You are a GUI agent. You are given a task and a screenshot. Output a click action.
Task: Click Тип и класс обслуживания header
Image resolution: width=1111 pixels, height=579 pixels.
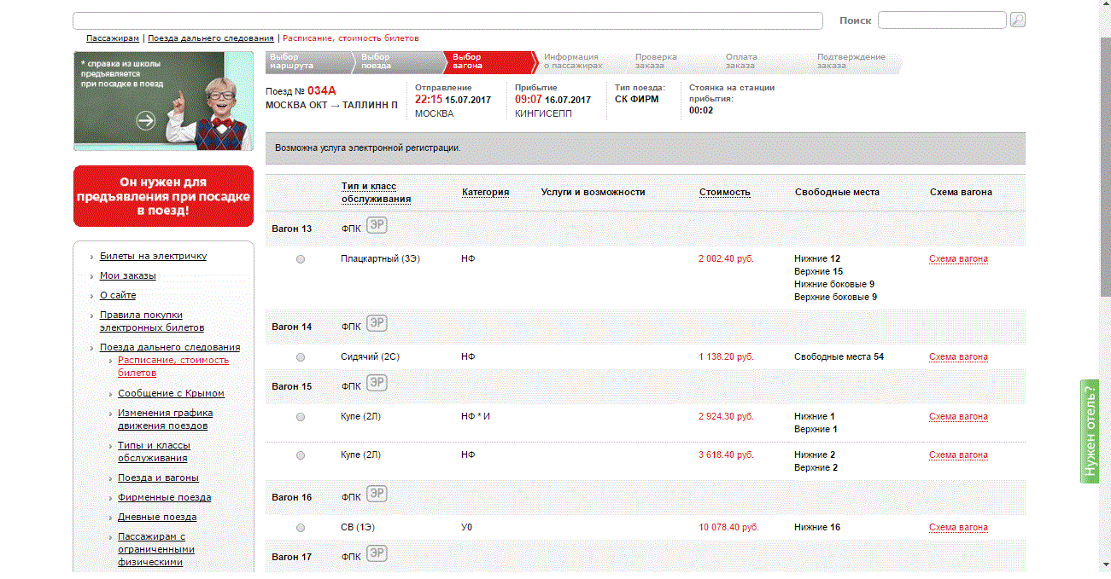tap(376, 193)
